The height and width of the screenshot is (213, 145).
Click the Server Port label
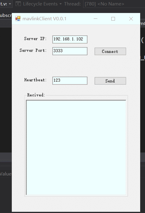[33, 51]
